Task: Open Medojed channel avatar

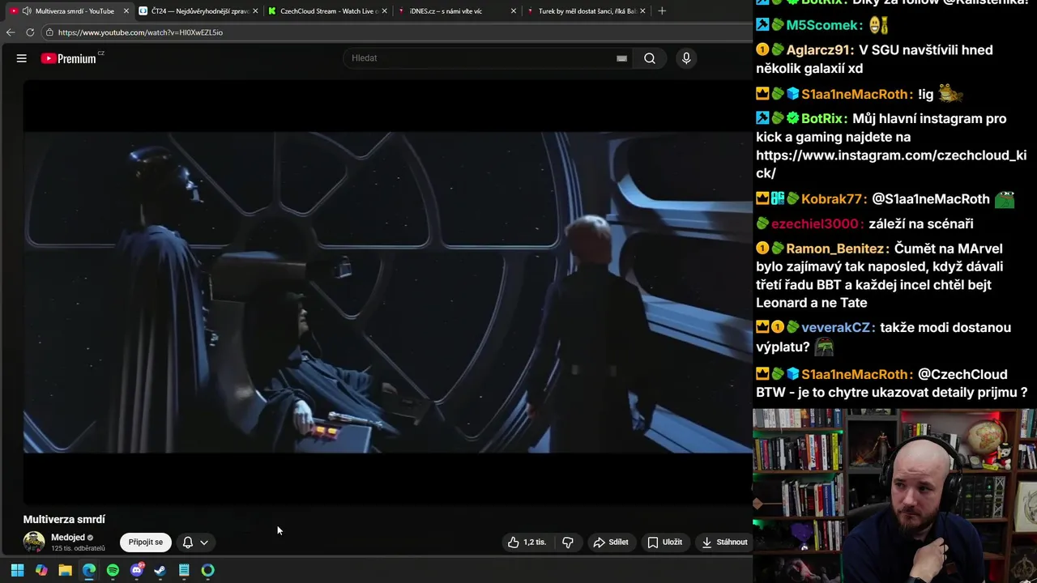Action: [34, 542]
